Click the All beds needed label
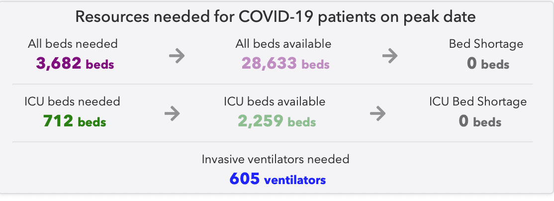The width and height of the screenshot is (554, 201). point(73,44)
